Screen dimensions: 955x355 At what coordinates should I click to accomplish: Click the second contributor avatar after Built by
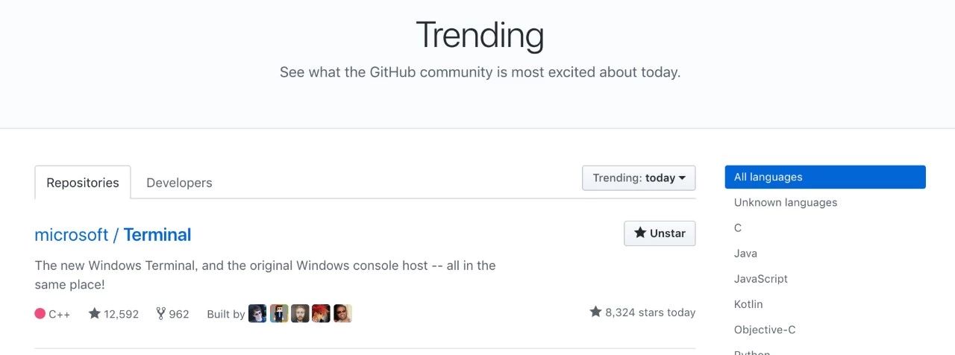click(279, 313)
